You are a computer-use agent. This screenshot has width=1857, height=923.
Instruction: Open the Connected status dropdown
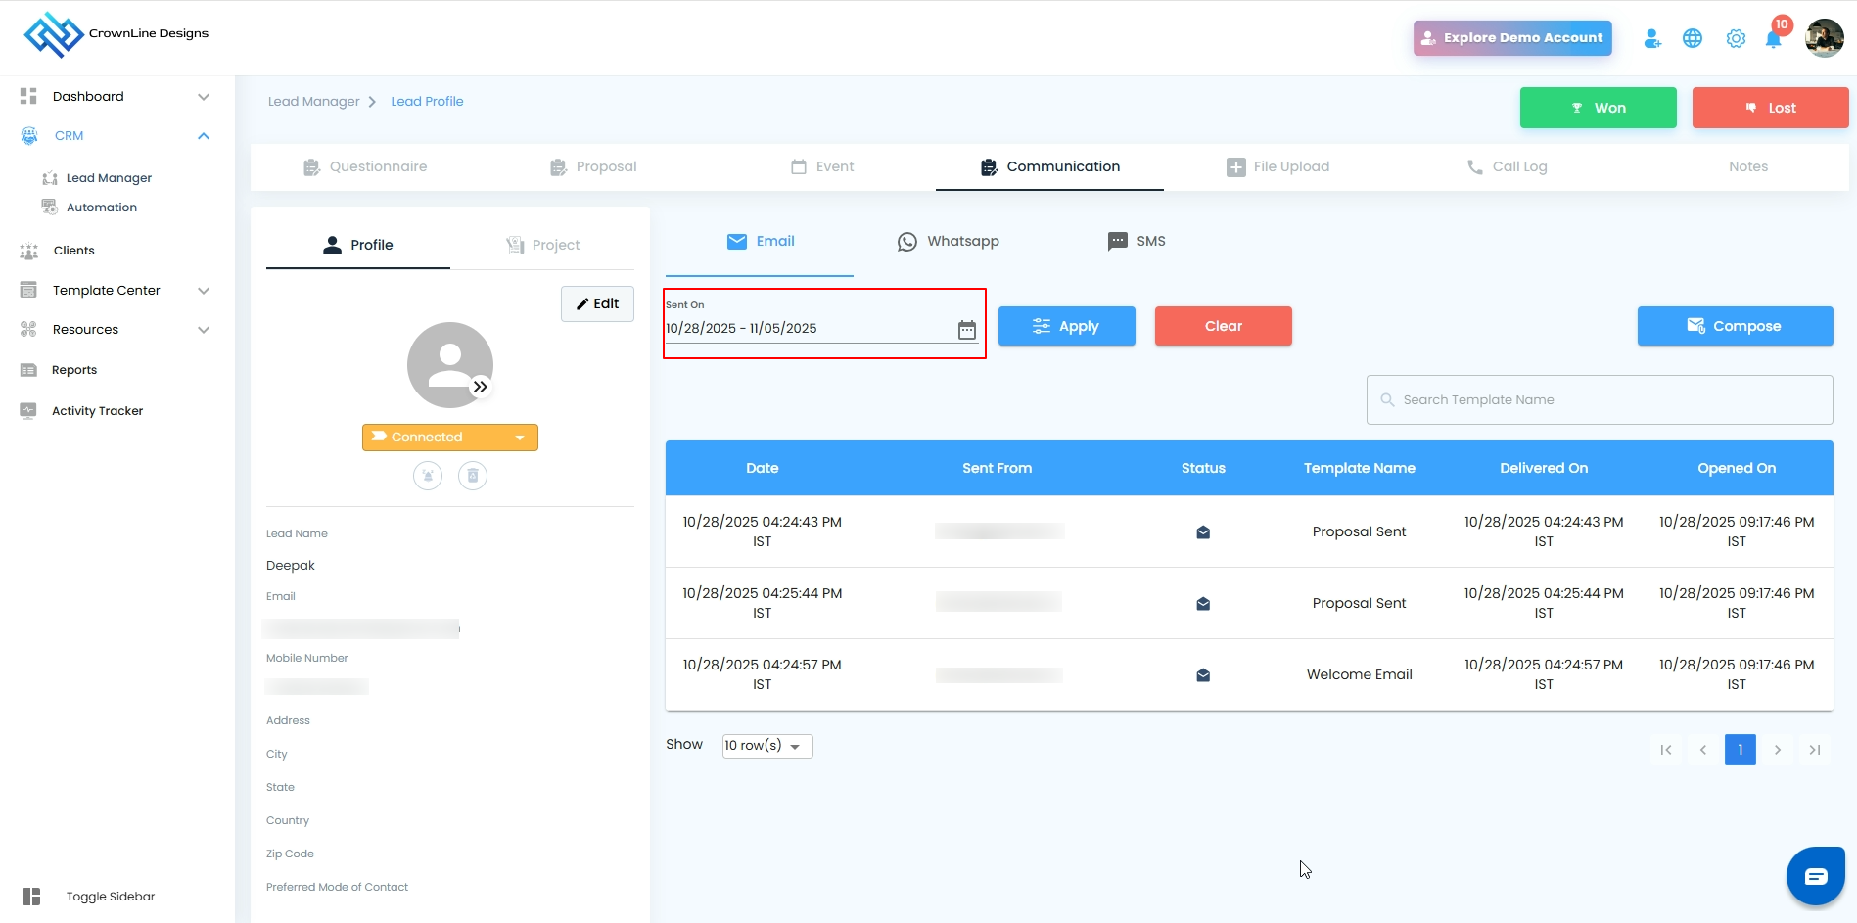coord(450,438)
